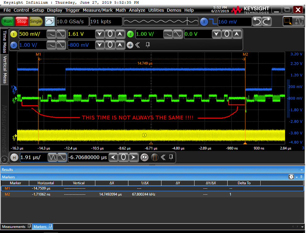Decrease channel 1 vertical scale (small wave)
This screenshot has height=233, width=308.
click(51, 34)
